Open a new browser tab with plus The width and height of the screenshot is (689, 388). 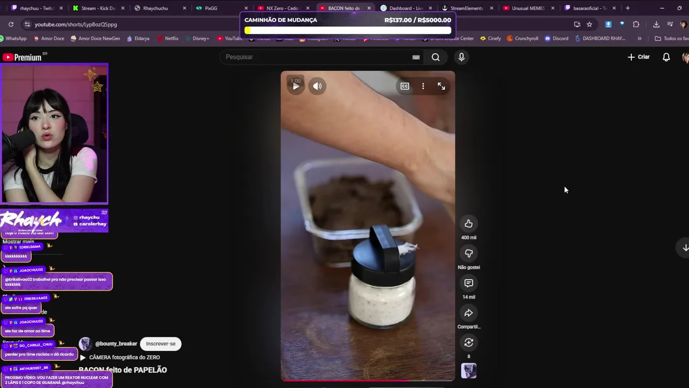628,8
